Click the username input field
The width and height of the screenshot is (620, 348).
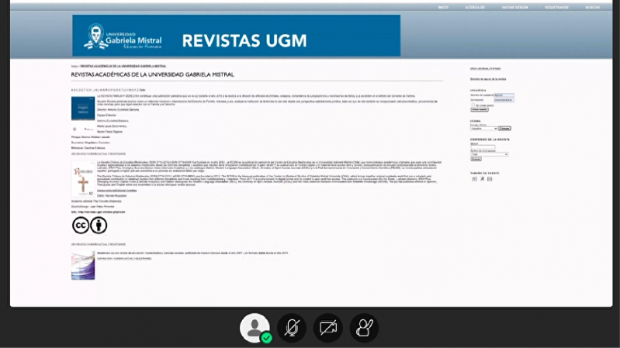point(504,95)
